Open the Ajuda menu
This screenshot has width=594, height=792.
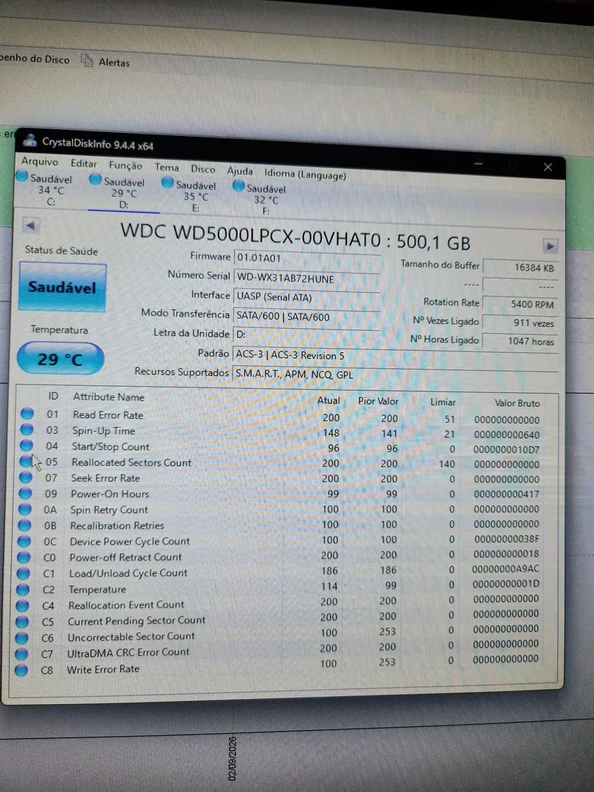coord(239,171)
